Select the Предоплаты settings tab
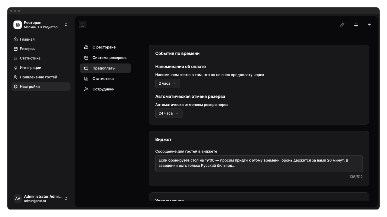The width and height of the screenshot is (387, 217). (x=104, y=68)
